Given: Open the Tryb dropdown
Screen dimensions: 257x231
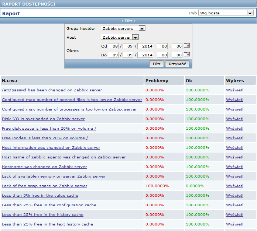Looking at the screenshot, I should [226, 13].
